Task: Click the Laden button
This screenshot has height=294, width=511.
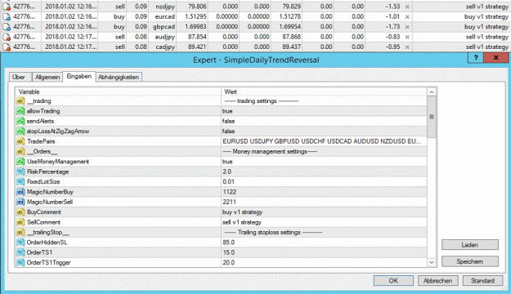Action: pos(470,245)
